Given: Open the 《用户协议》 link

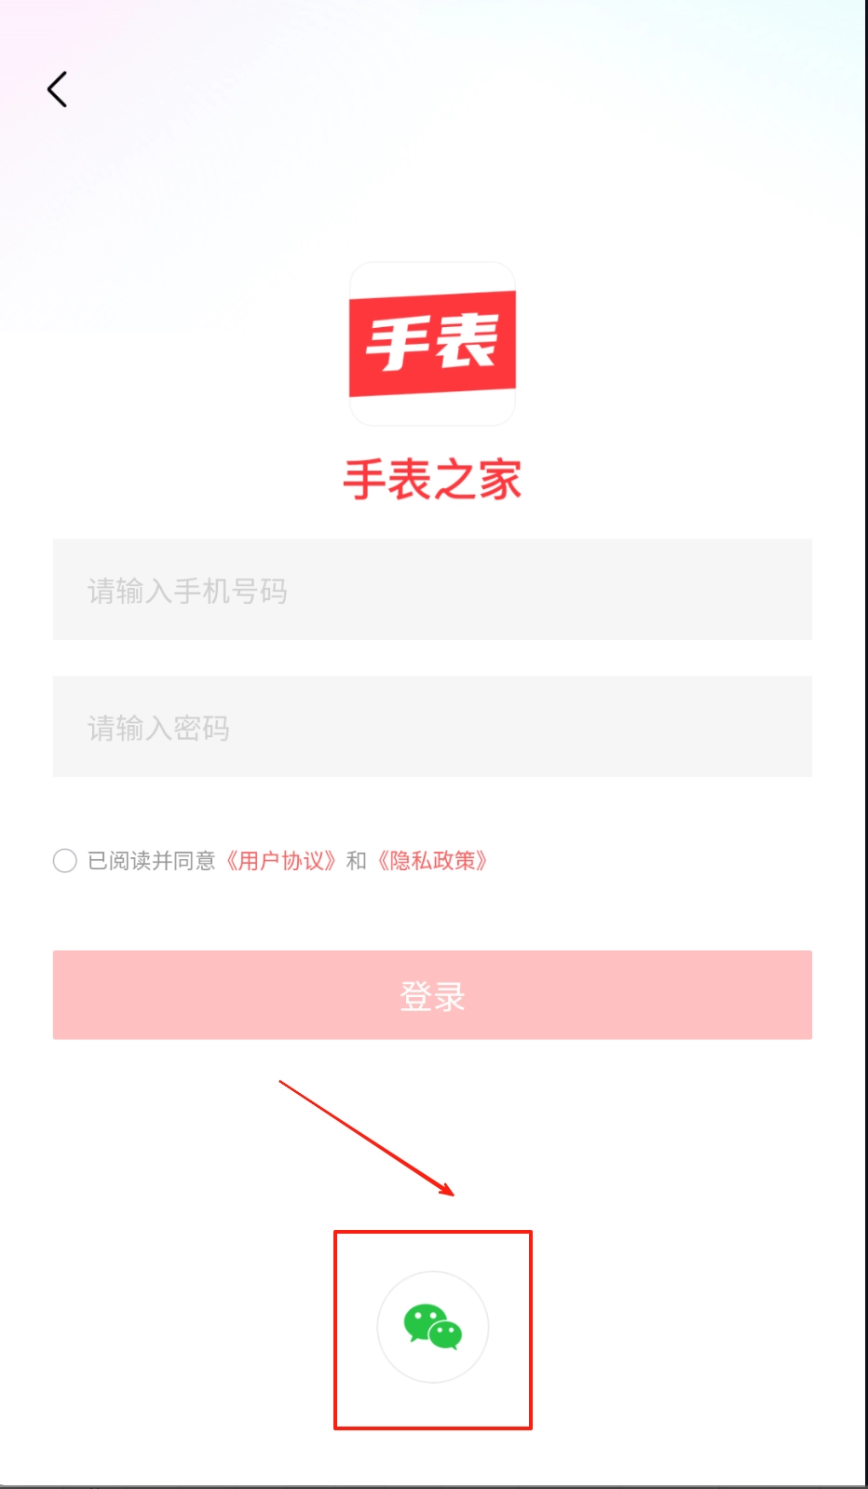Looking at the screenshot, I should [x=281, y=860].
